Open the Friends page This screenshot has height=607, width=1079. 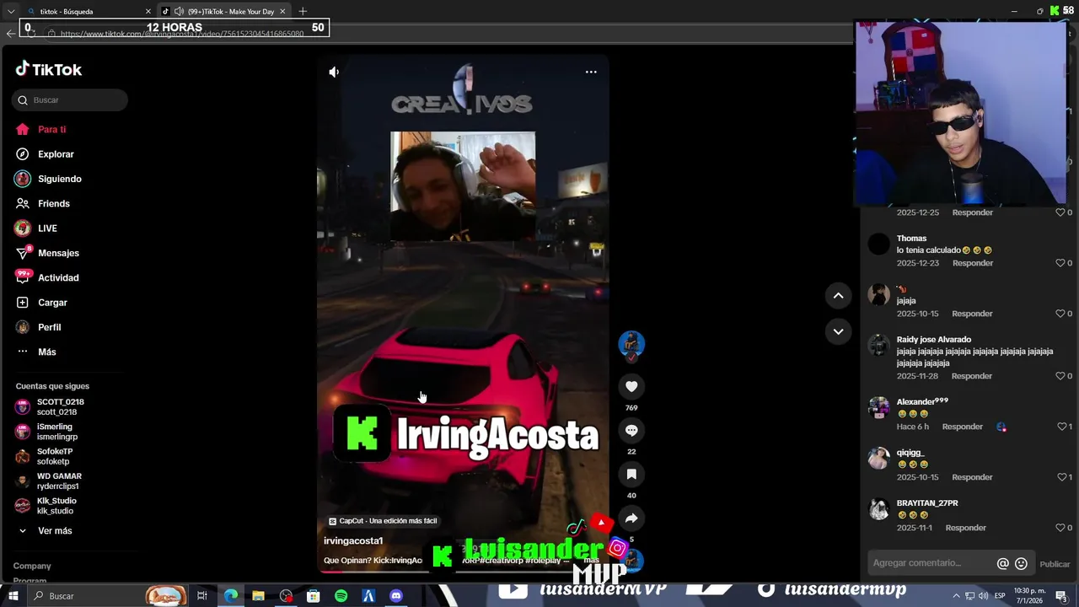[x=53, y=204]
